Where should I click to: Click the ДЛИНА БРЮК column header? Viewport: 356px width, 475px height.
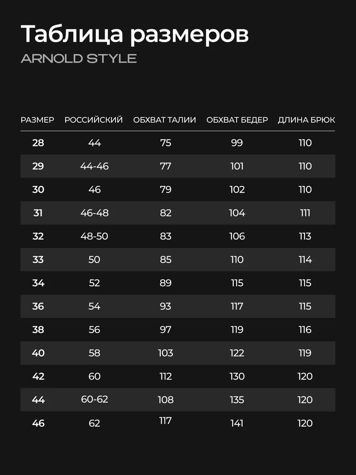[306, 120]
